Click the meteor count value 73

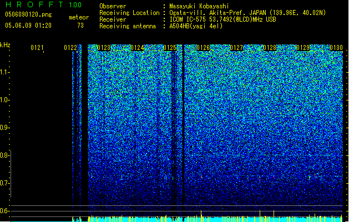[x=80, y=26]
